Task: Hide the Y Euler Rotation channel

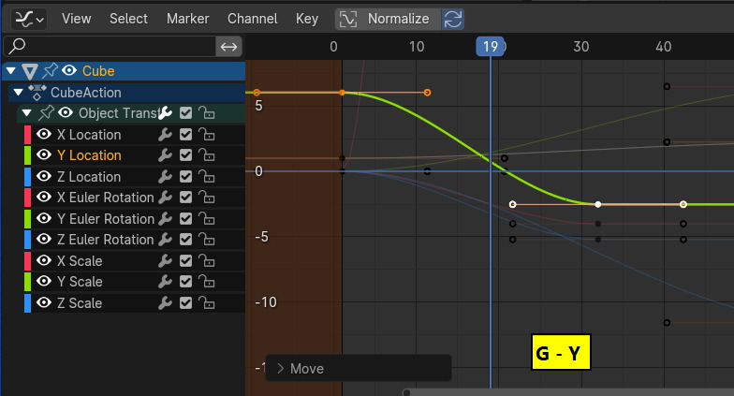Action: pos(44,219)
